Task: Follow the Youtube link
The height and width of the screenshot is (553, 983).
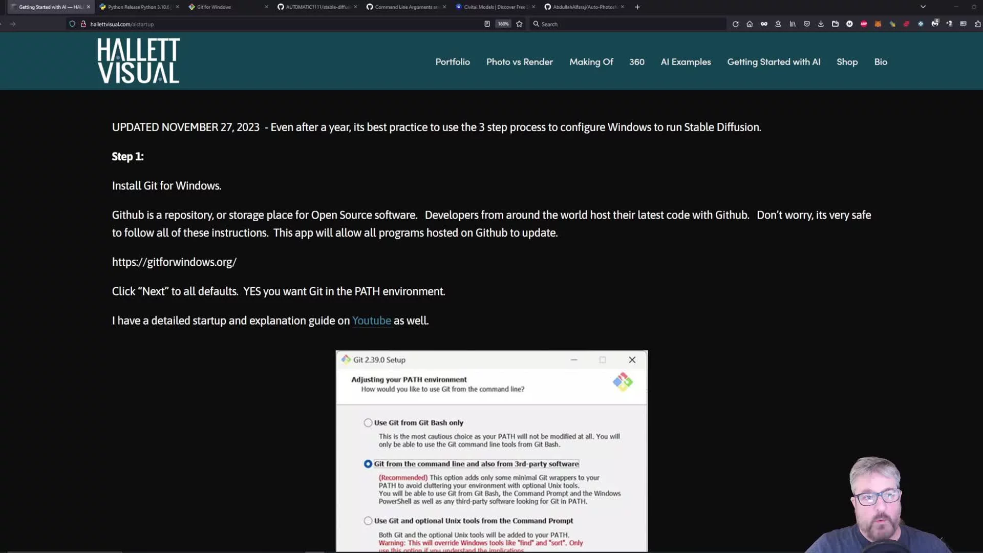Action: click(371, 321)
